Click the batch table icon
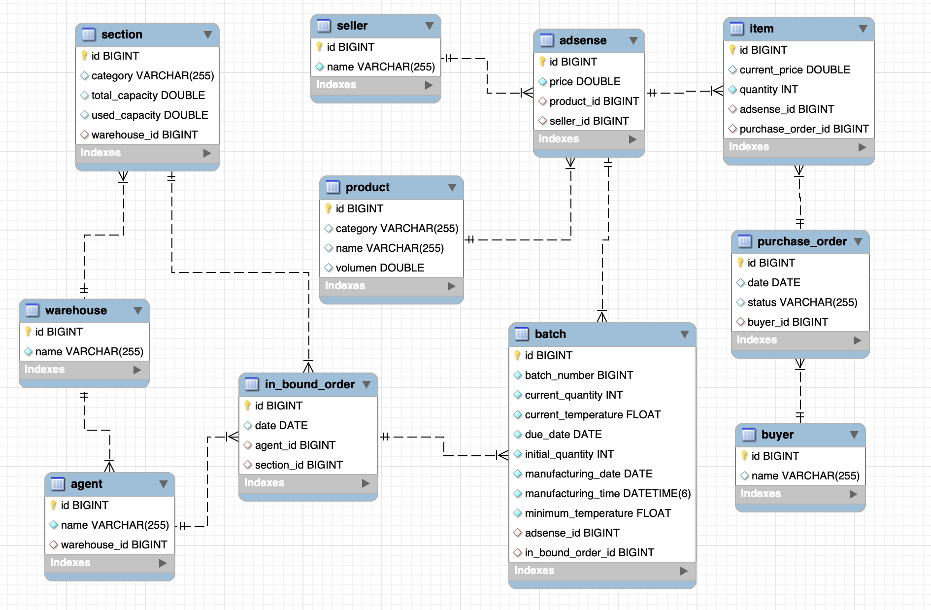Image resolution: width=931 pixels, height=610 pixels. coord(522,334)
